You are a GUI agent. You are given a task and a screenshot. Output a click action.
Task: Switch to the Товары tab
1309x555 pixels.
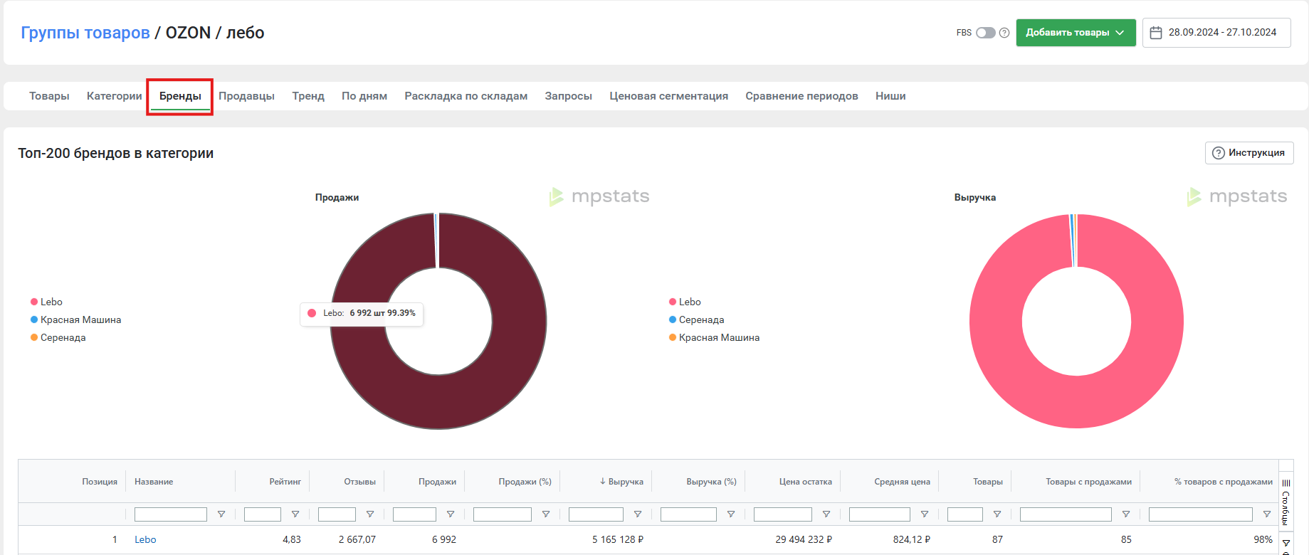(x=49, y=96)
